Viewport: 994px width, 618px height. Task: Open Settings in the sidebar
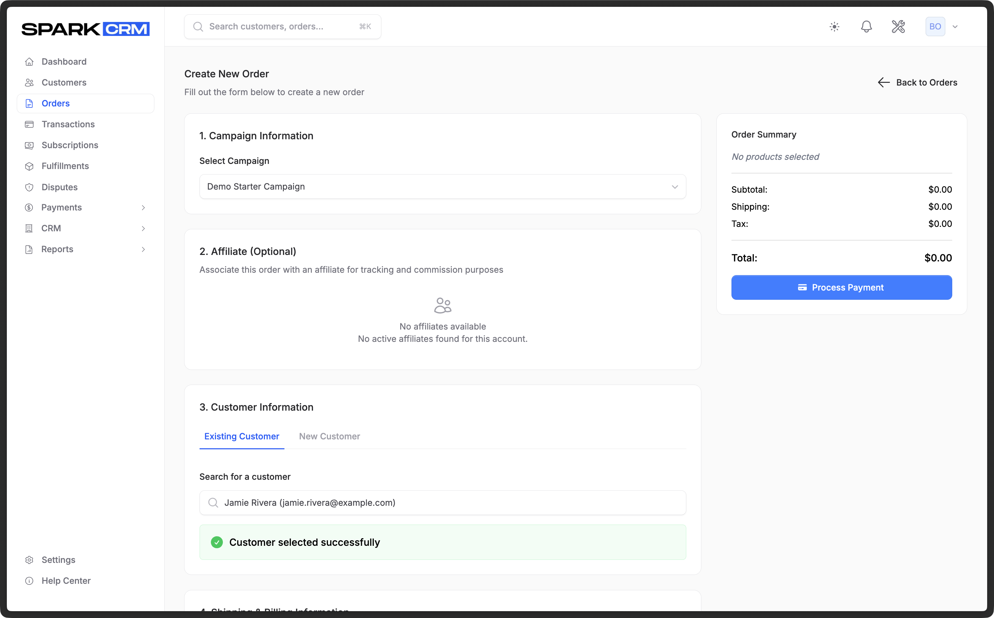86,560
